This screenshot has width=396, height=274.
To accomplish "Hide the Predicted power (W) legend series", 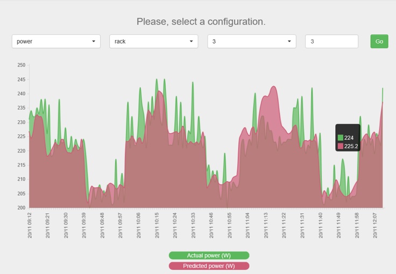I will [x=209, y=266].
